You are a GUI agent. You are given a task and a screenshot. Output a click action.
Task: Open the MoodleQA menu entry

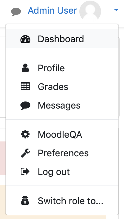62,135
